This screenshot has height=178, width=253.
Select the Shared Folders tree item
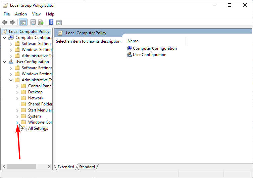40,104
